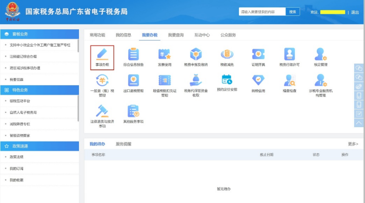The width and height of the screenshot is (365, 203).
Task: Click 退出 to log out
Action: coord(355,12)
